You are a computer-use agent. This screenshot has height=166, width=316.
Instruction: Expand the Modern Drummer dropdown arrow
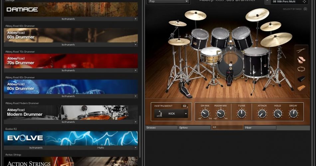pyautogui.click(x=135, y=122)
